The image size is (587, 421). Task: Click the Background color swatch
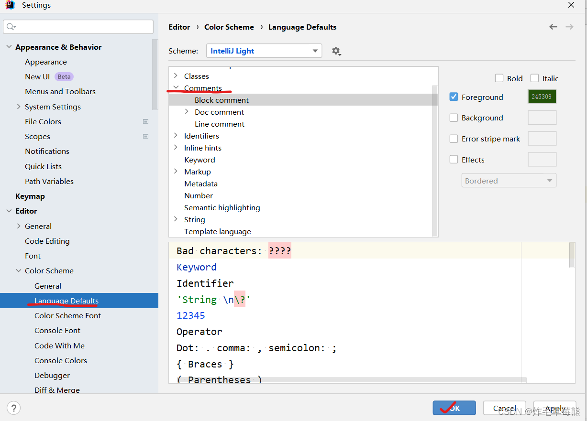pos(542,118)
